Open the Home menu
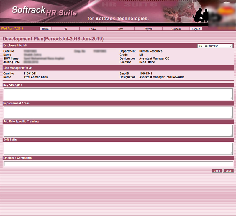Image resolution: width=236 pixels, height=216 pixels. [x=45, y=29]
